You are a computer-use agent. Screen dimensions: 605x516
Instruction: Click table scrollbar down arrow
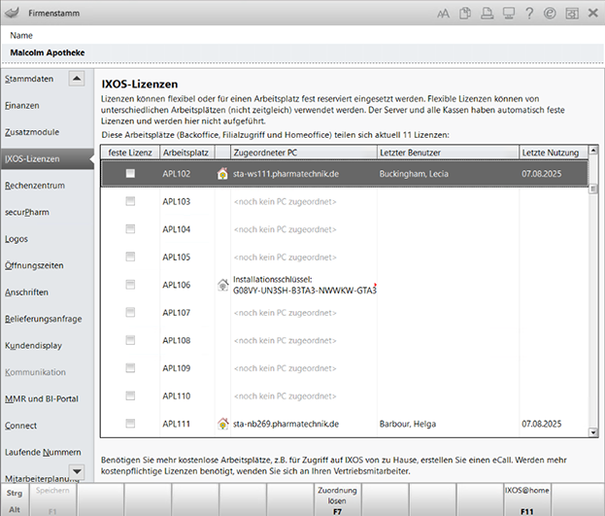coord(593,432)
